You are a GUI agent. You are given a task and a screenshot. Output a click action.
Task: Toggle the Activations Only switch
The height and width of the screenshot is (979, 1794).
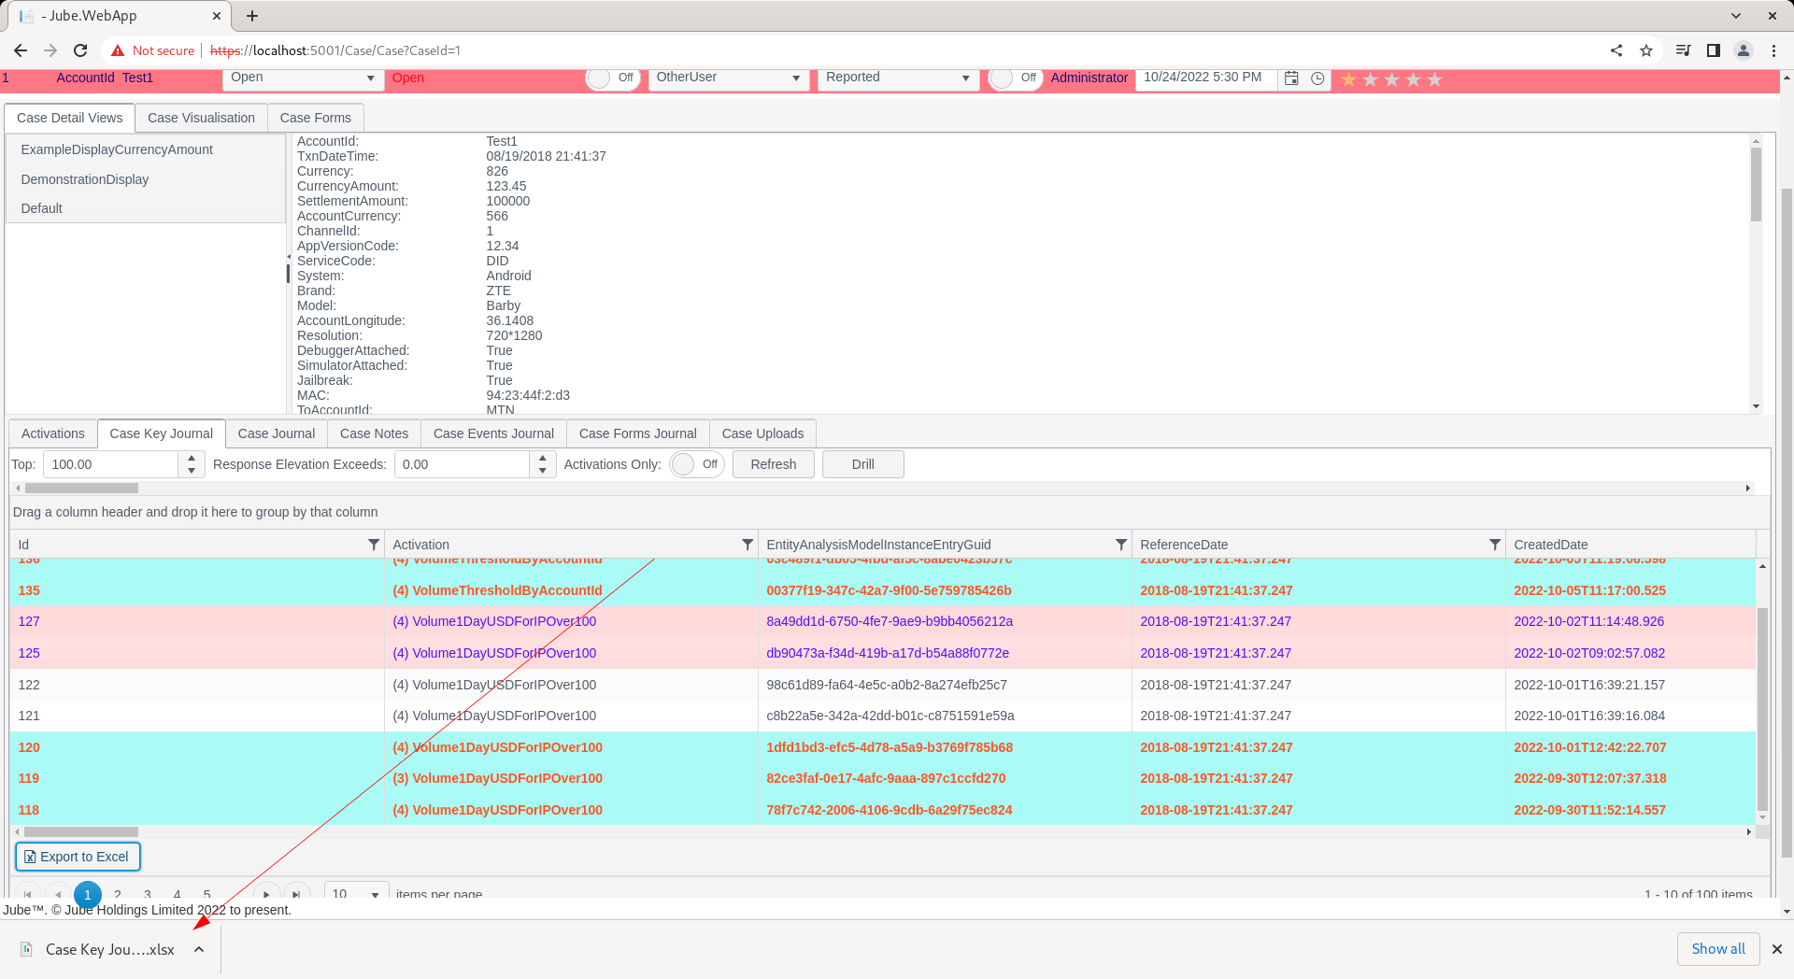pyautogui.click(x=697, y=464)
